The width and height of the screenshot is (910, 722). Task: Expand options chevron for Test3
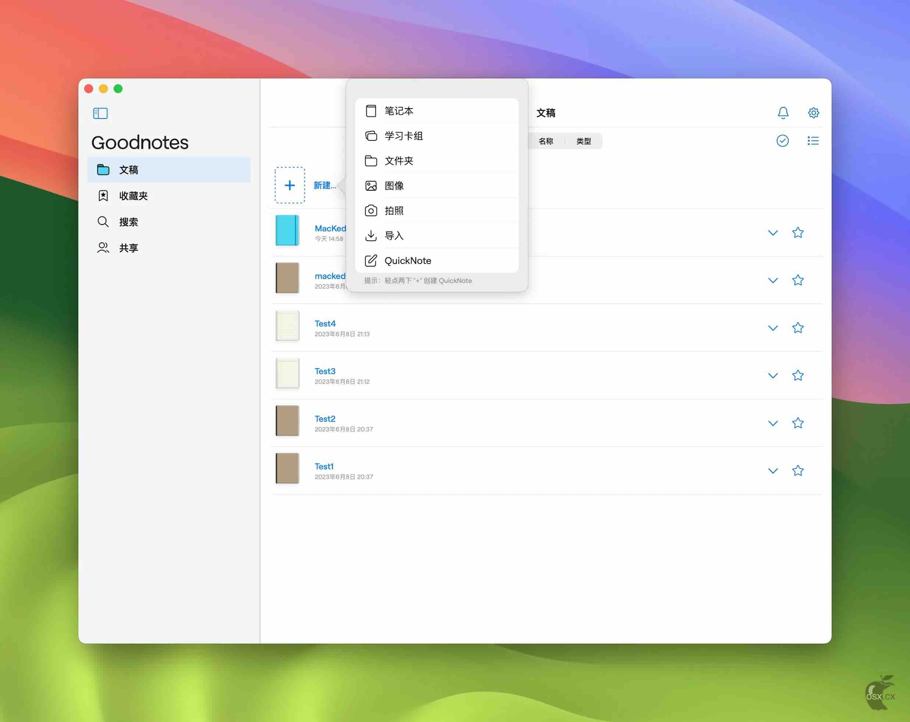tap(773, 376)
